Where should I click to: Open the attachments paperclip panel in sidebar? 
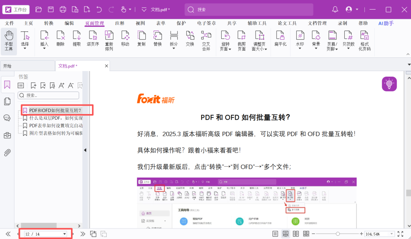tap(7, 152)
